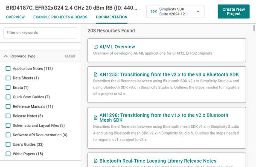This screenshot has height=167, width=256.
Task: Tick the User's Guides (33) checkbox
Action: [x=8, y=144]
